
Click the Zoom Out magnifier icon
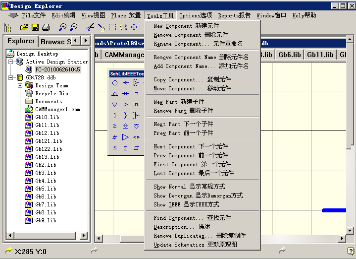(x=74, y=27)
